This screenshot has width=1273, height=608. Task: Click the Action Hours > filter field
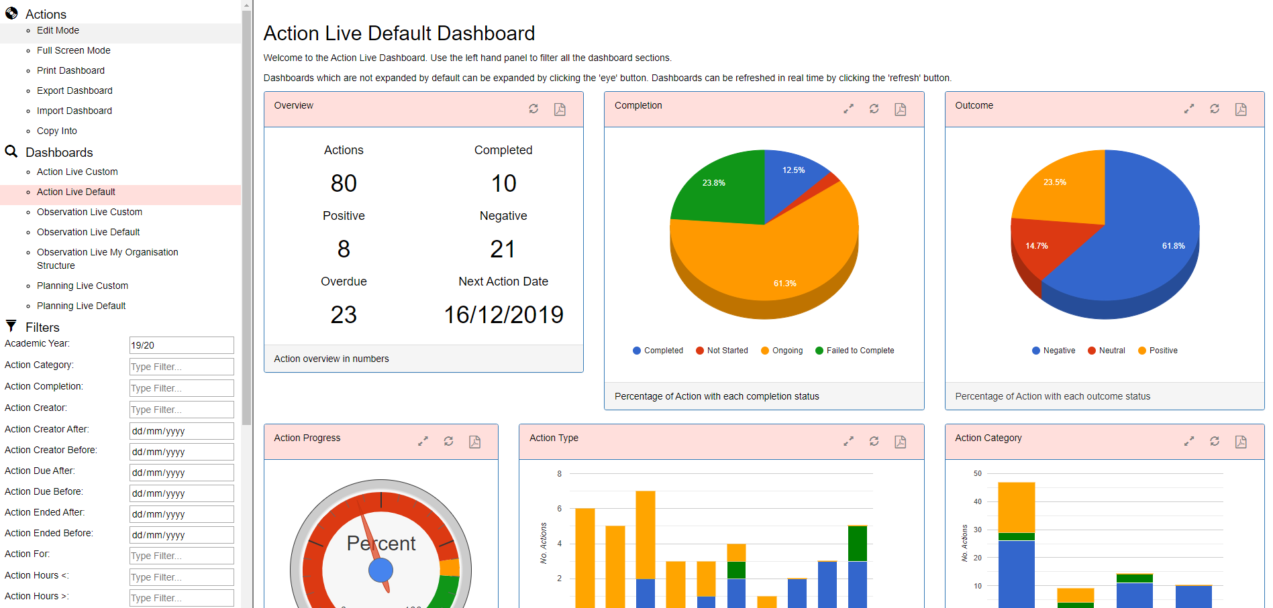coord(182,598)
